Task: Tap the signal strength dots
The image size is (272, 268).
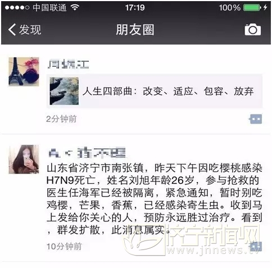Action: click(x=17, y=8)
